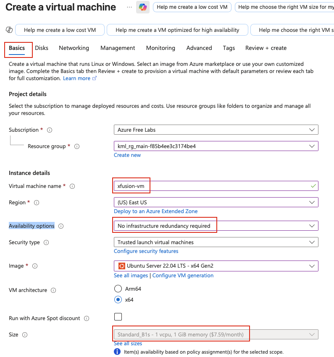
Task: Click the info icon next to Subscription
Action: point(50,130)
